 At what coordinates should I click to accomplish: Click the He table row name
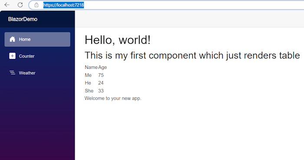(x=88, y=83)
